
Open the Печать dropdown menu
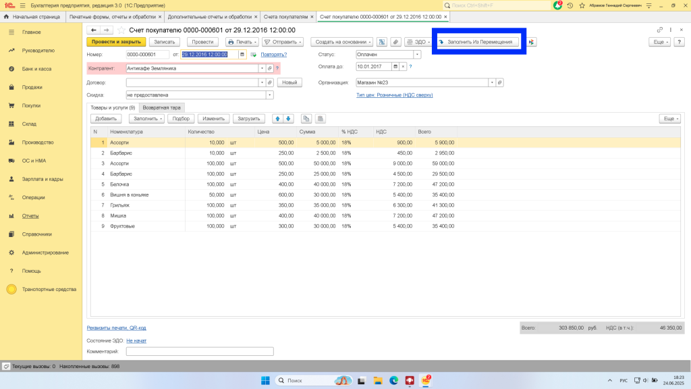(x=242, y=42)
